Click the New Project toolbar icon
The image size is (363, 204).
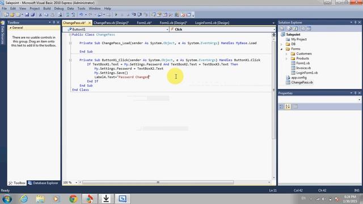coord(6,15)
